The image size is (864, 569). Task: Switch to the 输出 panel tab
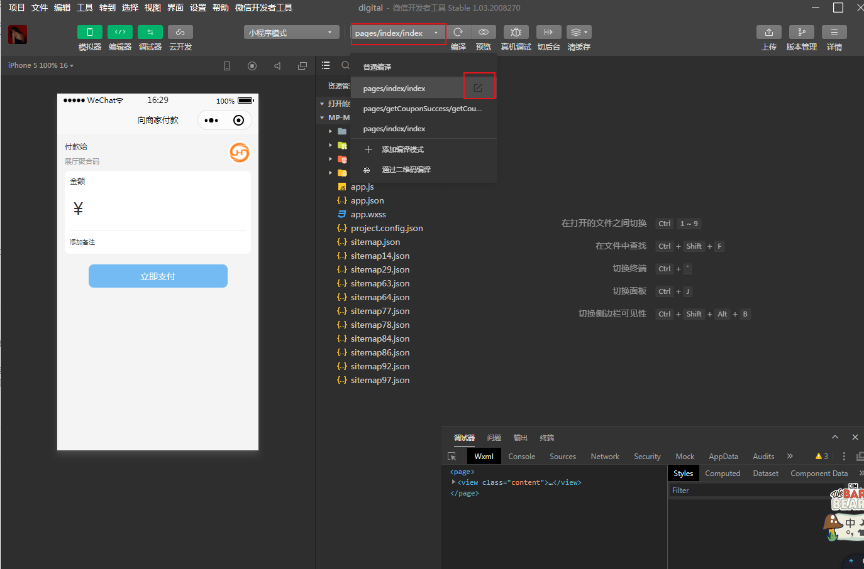(521, 438)
